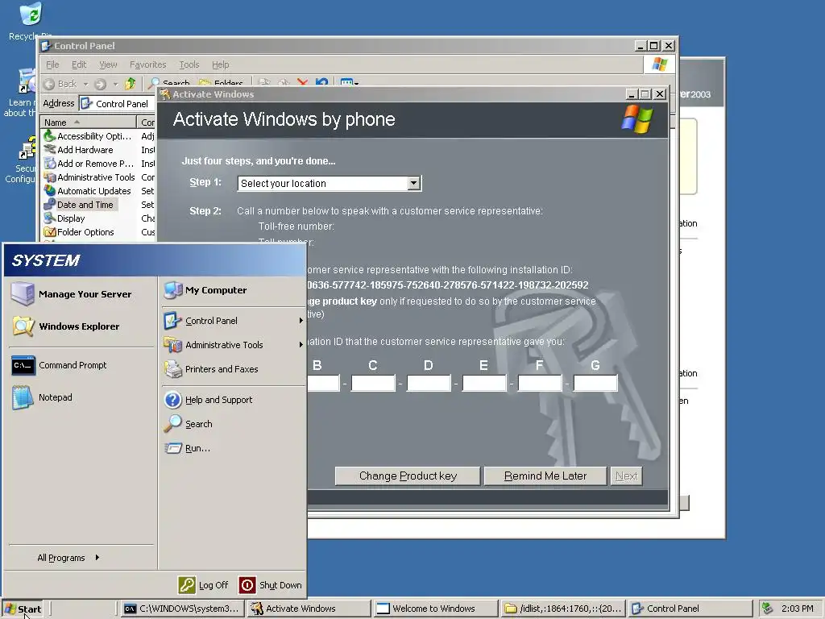The height and width of the screenshot is (619, 825).
Task: Click Change Product key button
Action: [408, 476]
